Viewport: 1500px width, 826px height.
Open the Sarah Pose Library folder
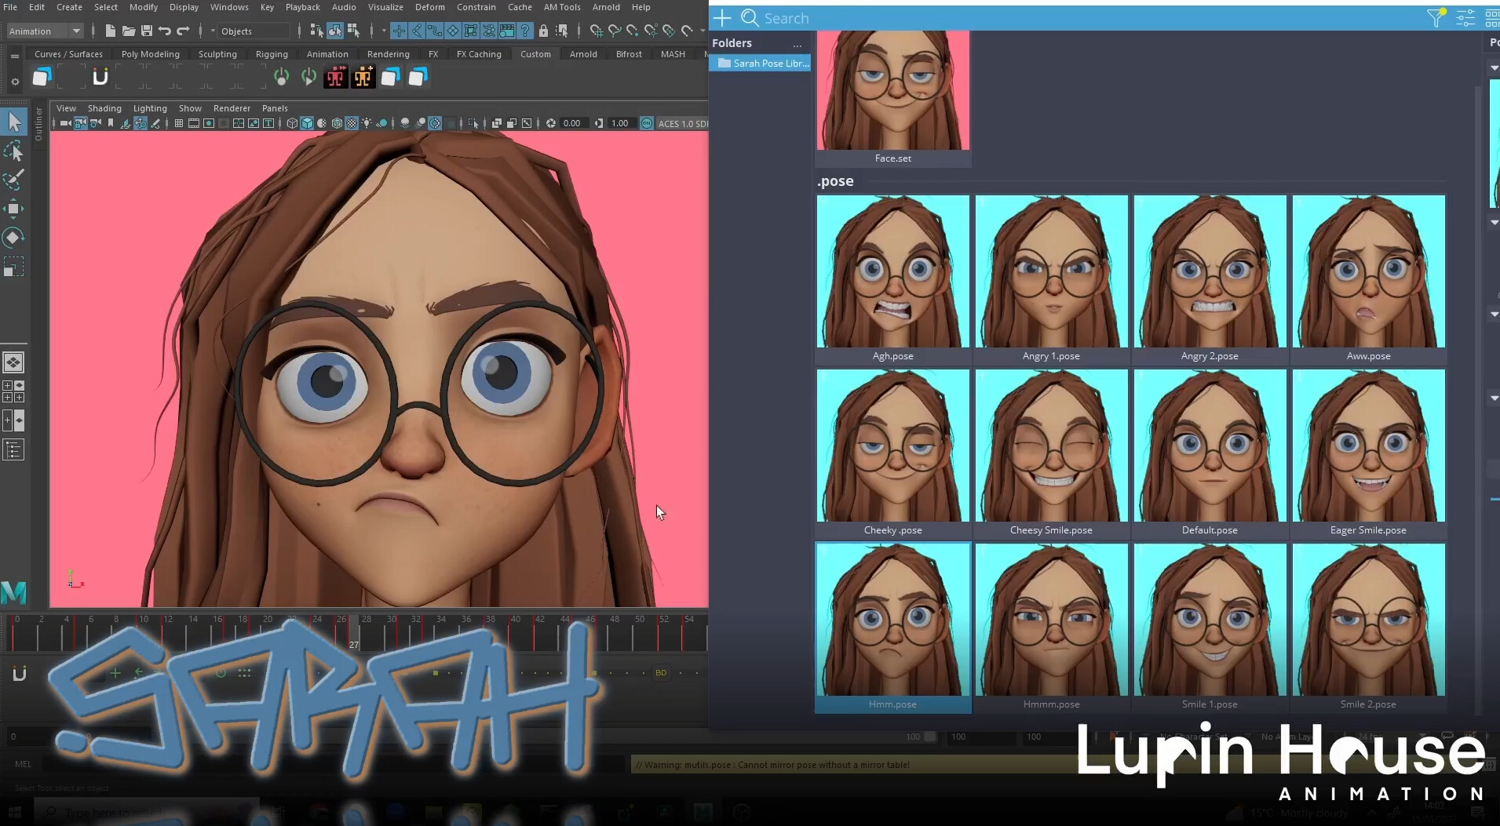(761, 63)
